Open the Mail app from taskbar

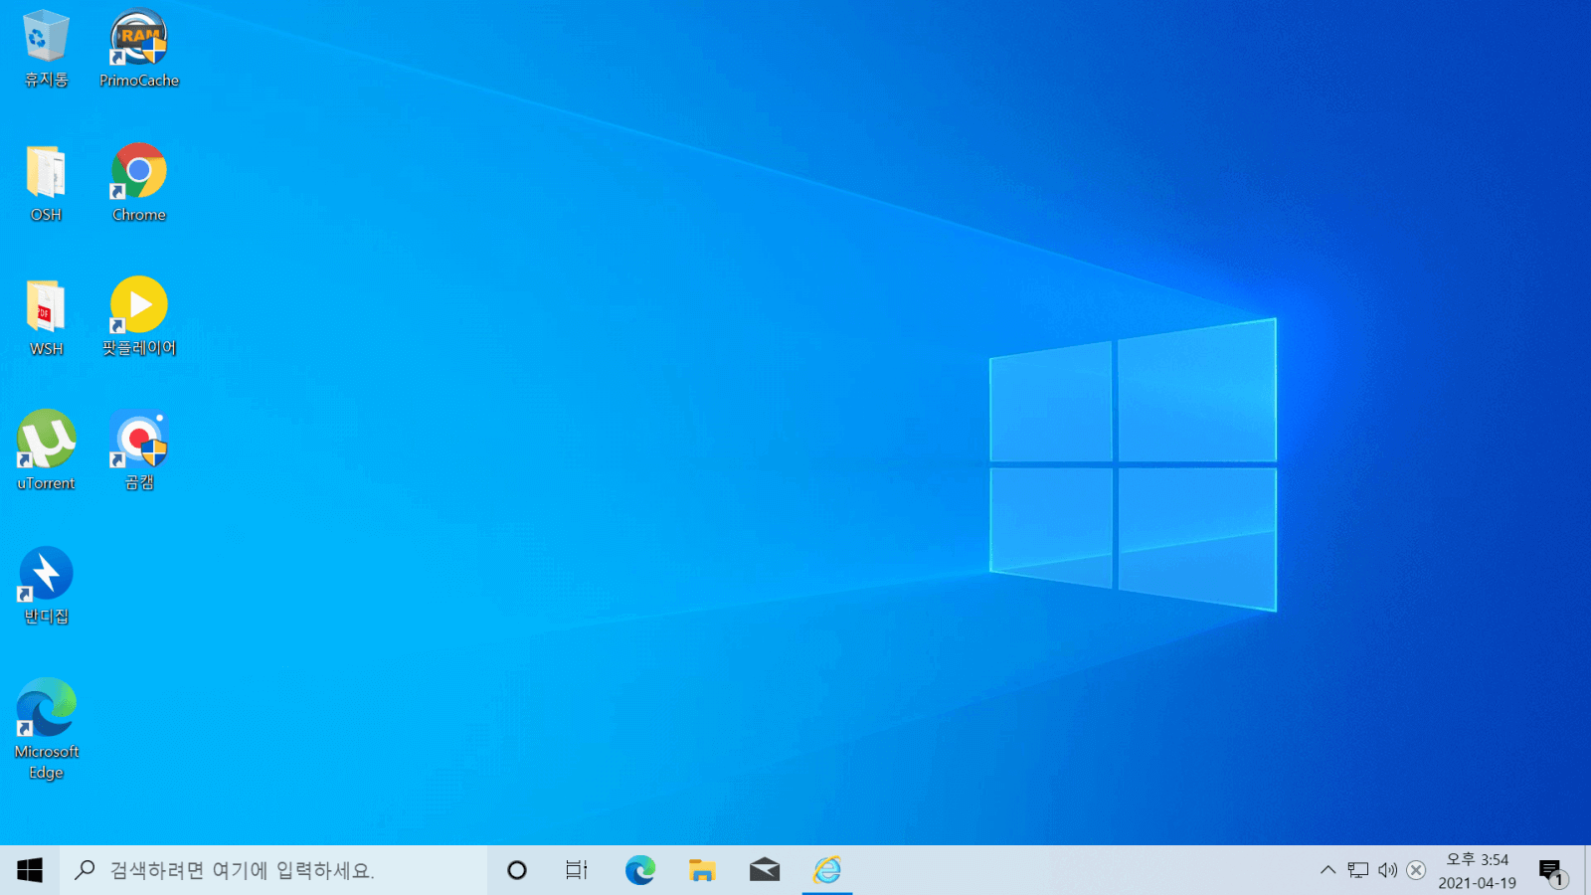click(x=765, y=870)
